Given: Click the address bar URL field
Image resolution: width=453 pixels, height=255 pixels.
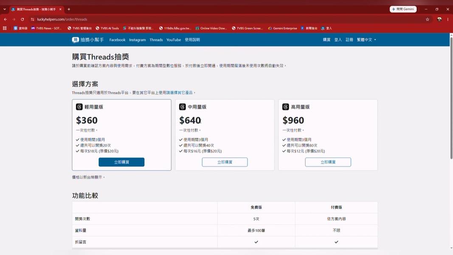Looking at the screenshot, I should click(225, 20).
